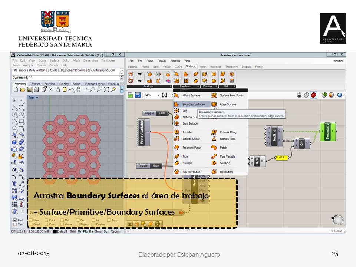Viewport: 356px width, 267px height.
Task: Select the Text tool in Rhino sidebar
Action: click(14, 184)
